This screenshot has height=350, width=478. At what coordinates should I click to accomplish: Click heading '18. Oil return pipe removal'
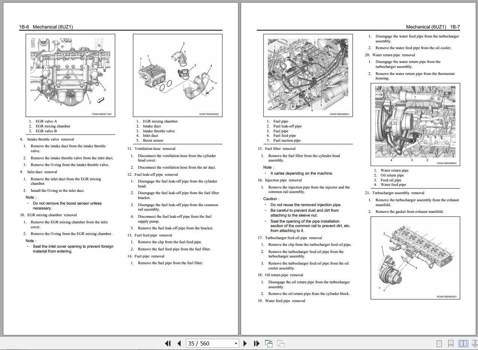[x=280, y=275]
